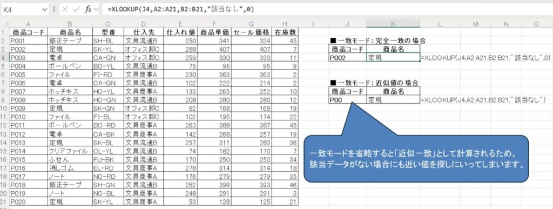
Task: Click the formula bar options dots handle
Action: click(x=53, y=10)
